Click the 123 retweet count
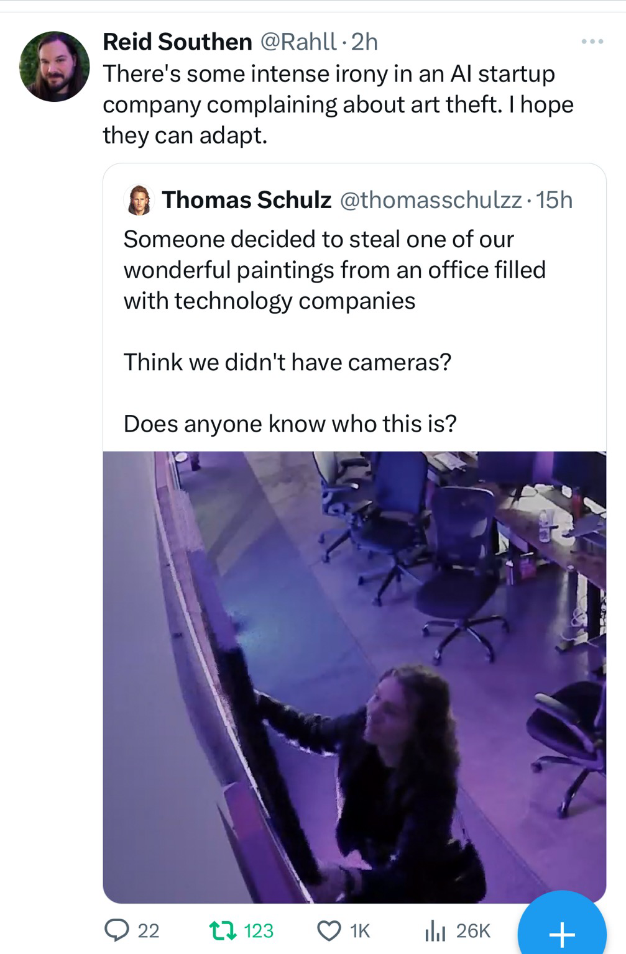Viewport: 626px width, 954px height. (x=259, y=930)
